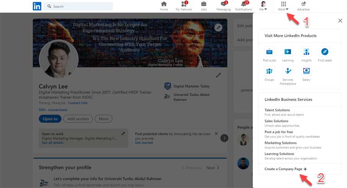The image size is (347, 188).
Task: Toggle the Work apps grid dropdown
Action: point(283,6)
